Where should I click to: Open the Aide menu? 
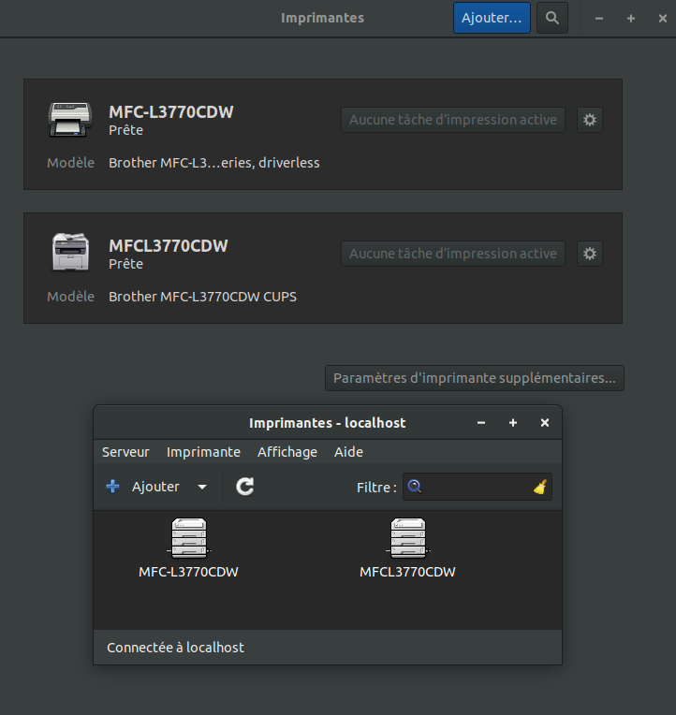[x=348, y=452]
